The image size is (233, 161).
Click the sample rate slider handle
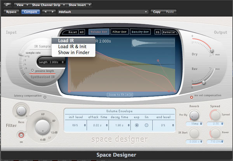pos(21,55)
